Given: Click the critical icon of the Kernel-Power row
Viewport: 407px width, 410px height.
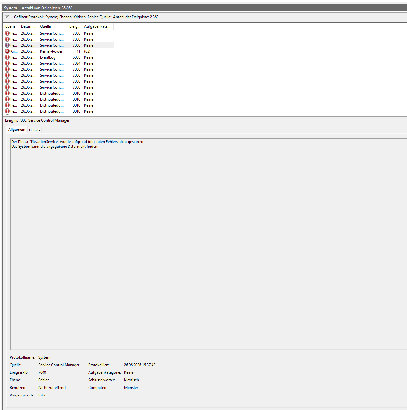Looking at the screenshot, I should 7,51.
